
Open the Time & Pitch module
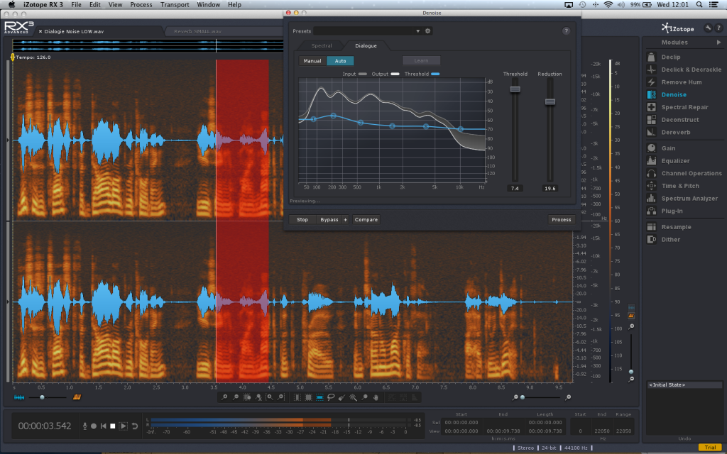(x=673, y=186)
